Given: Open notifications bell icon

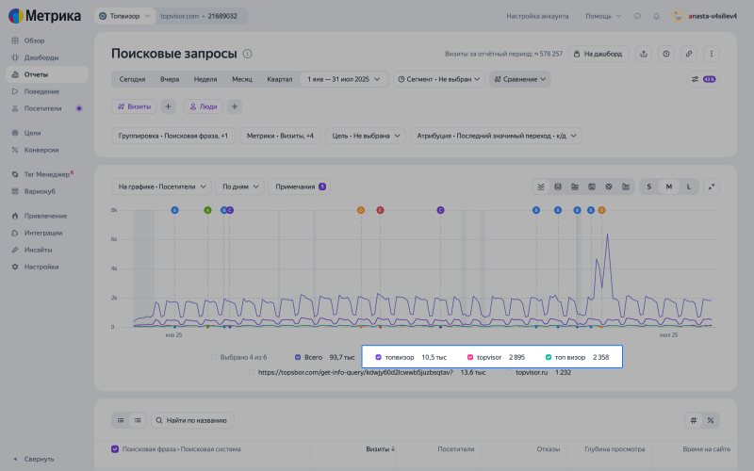Looking at the screenshot, I should pos(656,16).
